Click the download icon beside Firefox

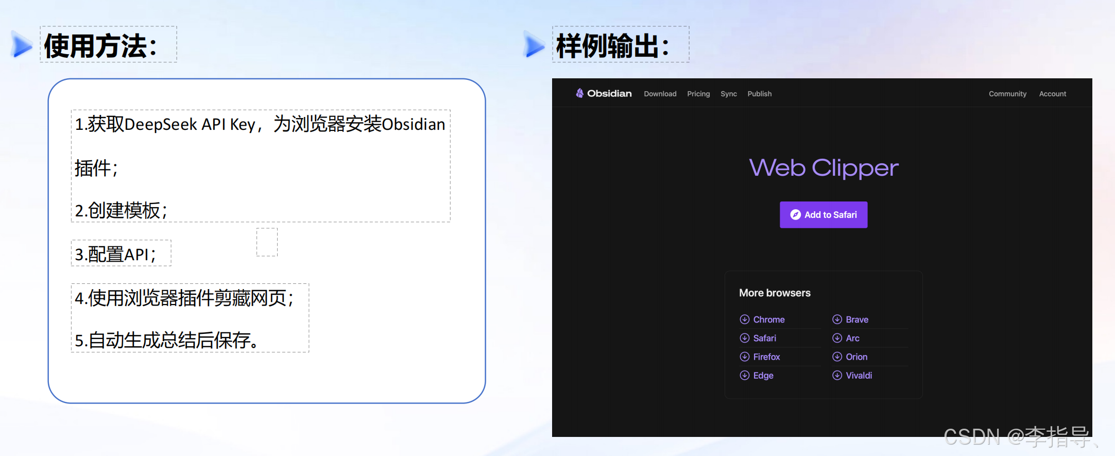[745, 357]
